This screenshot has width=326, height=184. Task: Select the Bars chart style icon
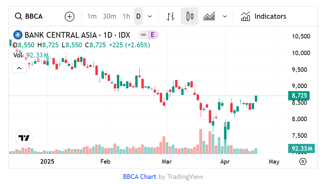pyautogui.click(x=171, y=16)
